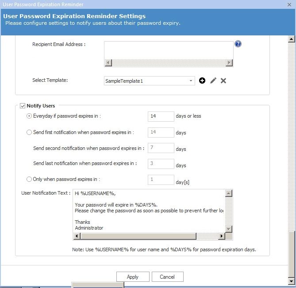296x288 pixels.
Task: Click the Apply button
Action: click(x=133, y=277)
